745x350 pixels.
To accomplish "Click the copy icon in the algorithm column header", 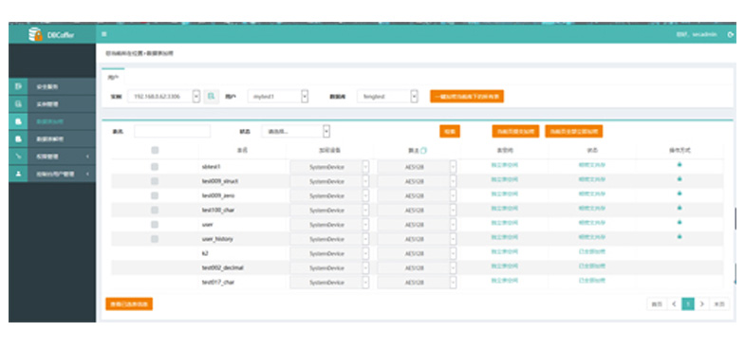I will (423, 151).
